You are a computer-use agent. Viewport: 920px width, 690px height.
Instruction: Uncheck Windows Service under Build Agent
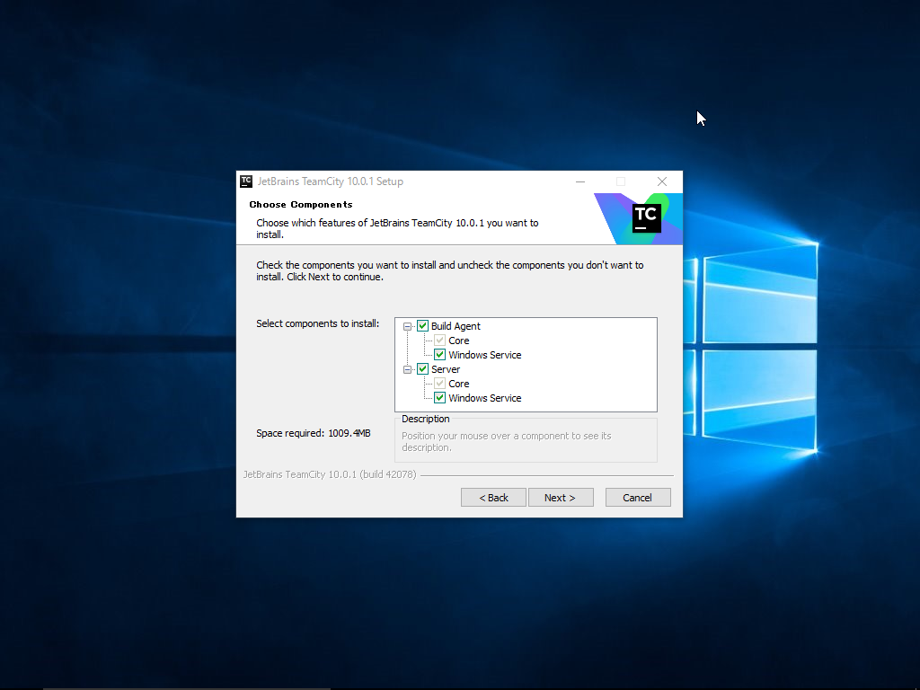pos(439,354)
